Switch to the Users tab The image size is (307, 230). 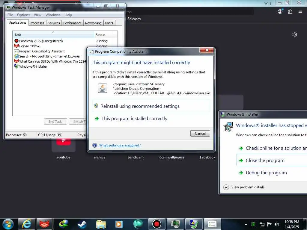[x=109, y=23]
